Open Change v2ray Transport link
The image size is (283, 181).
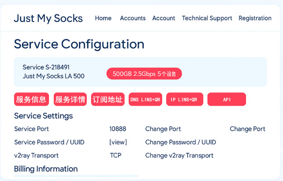[x=179, y=156]
